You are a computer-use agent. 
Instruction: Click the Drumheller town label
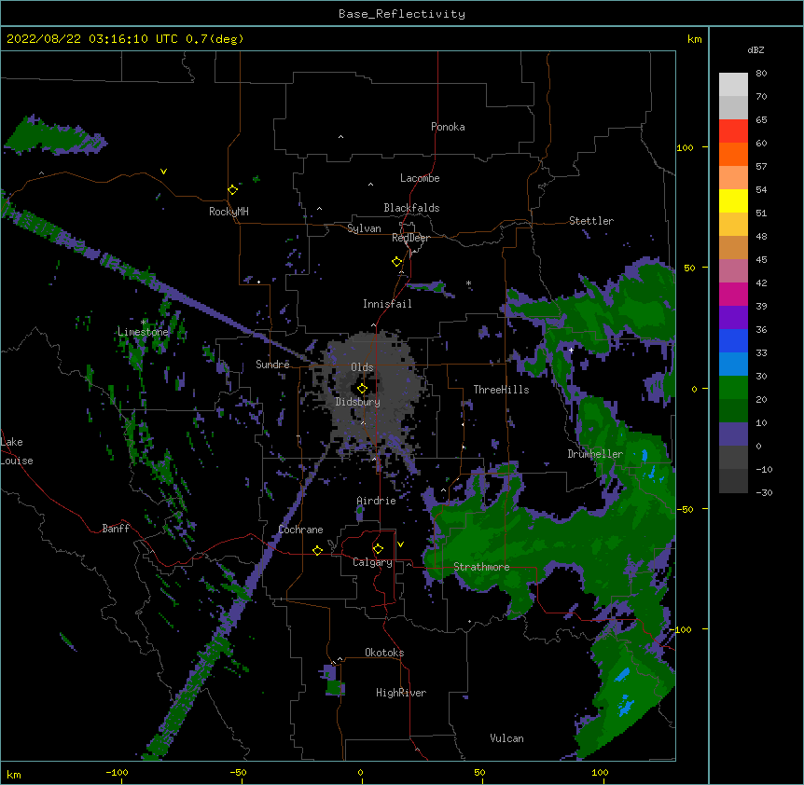595,454
